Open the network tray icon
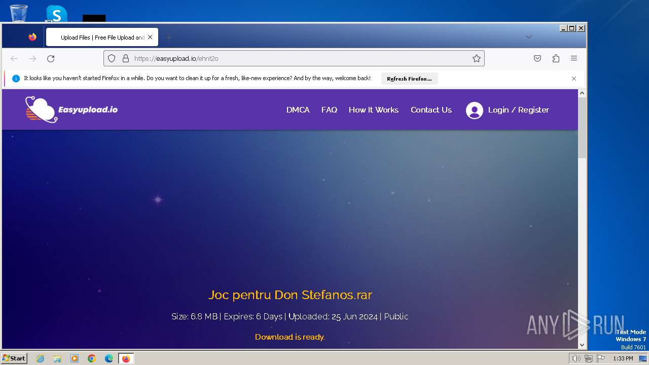 coord(589,358)
